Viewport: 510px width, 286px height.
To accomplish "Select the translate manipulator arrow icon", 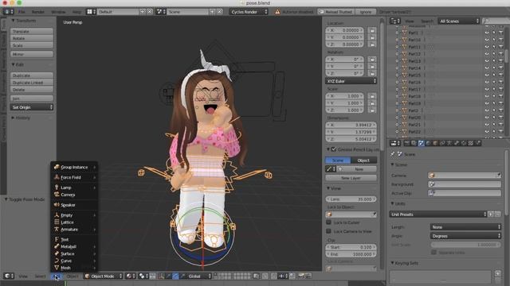I will (169, 276).
